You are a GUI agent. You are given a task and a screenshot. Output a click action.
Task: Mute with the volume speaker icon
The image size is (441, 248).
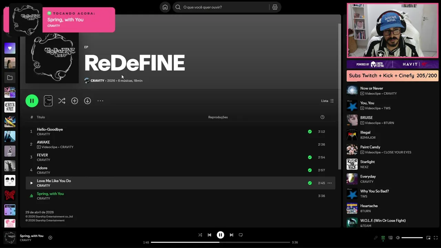click(398, 238)
